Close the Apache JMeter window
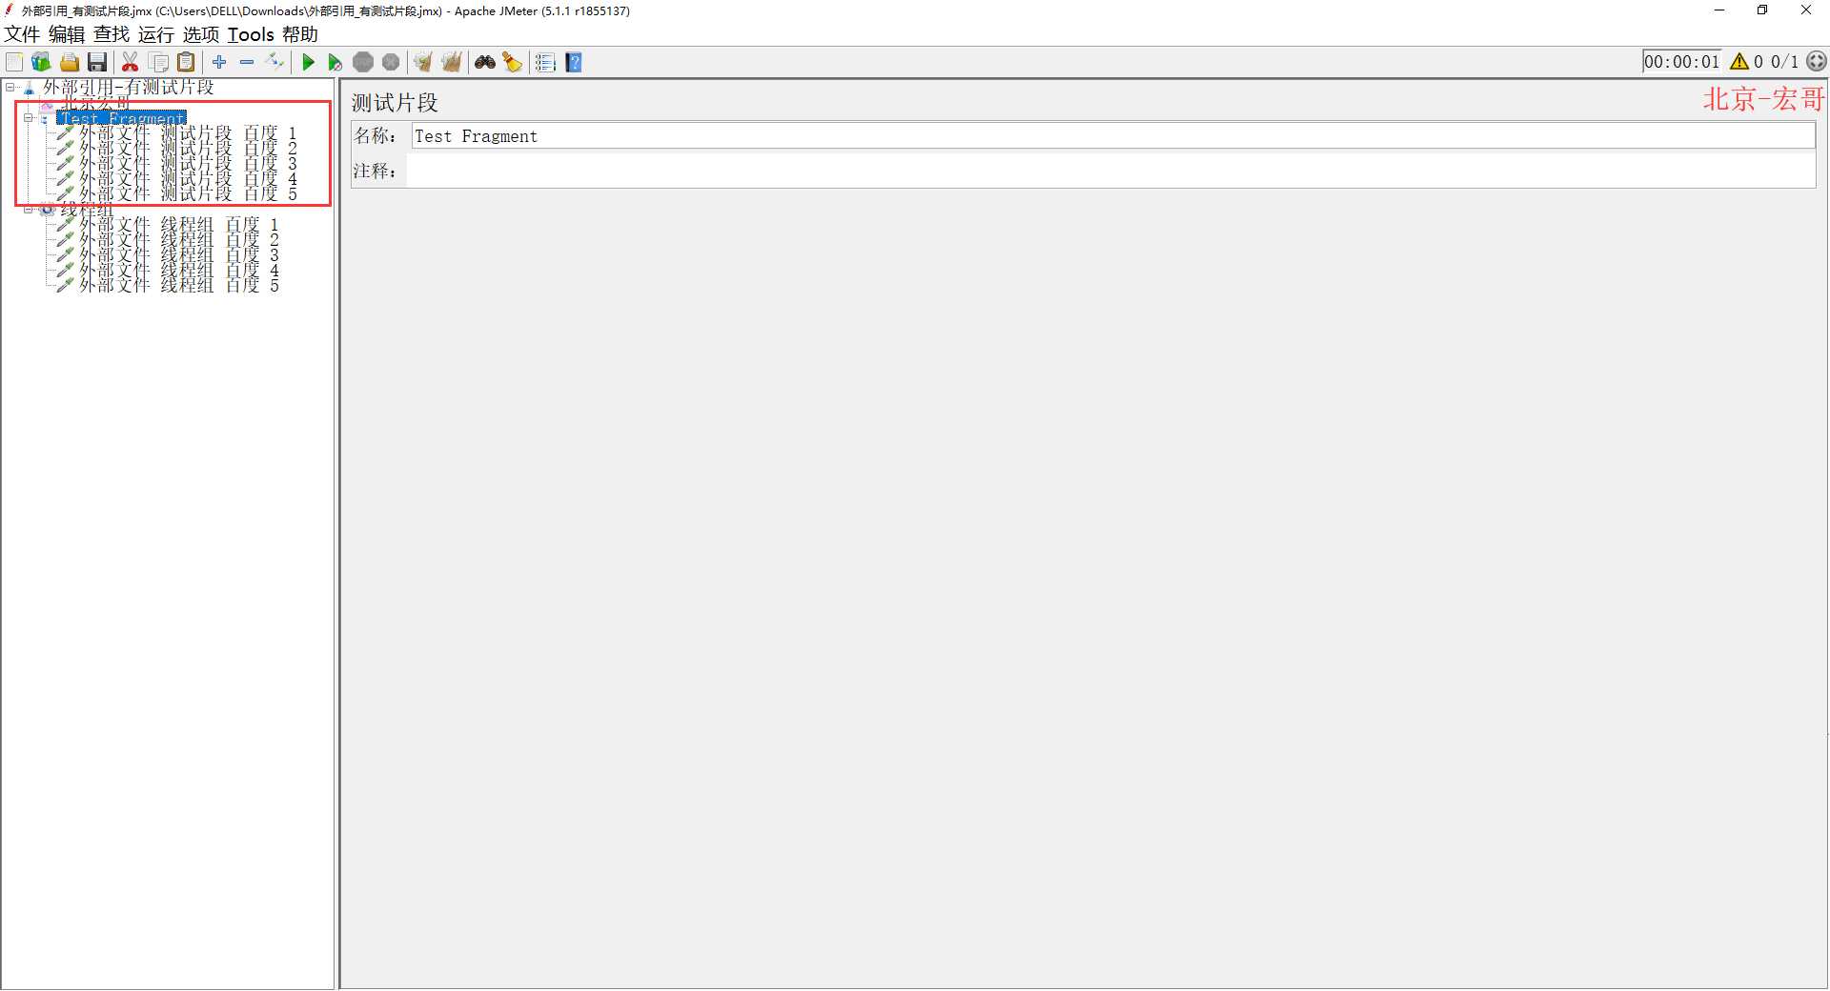 pos(1806,10)
